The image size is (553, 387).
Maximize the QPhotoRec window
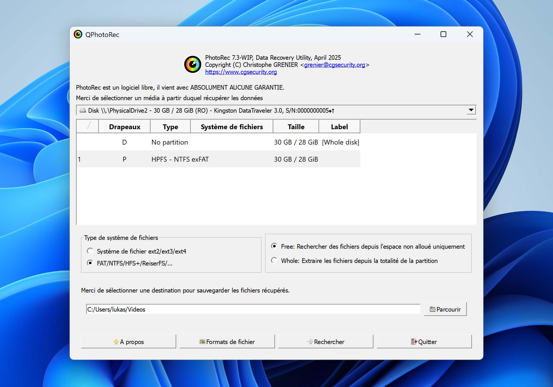(x=443, y=34)
